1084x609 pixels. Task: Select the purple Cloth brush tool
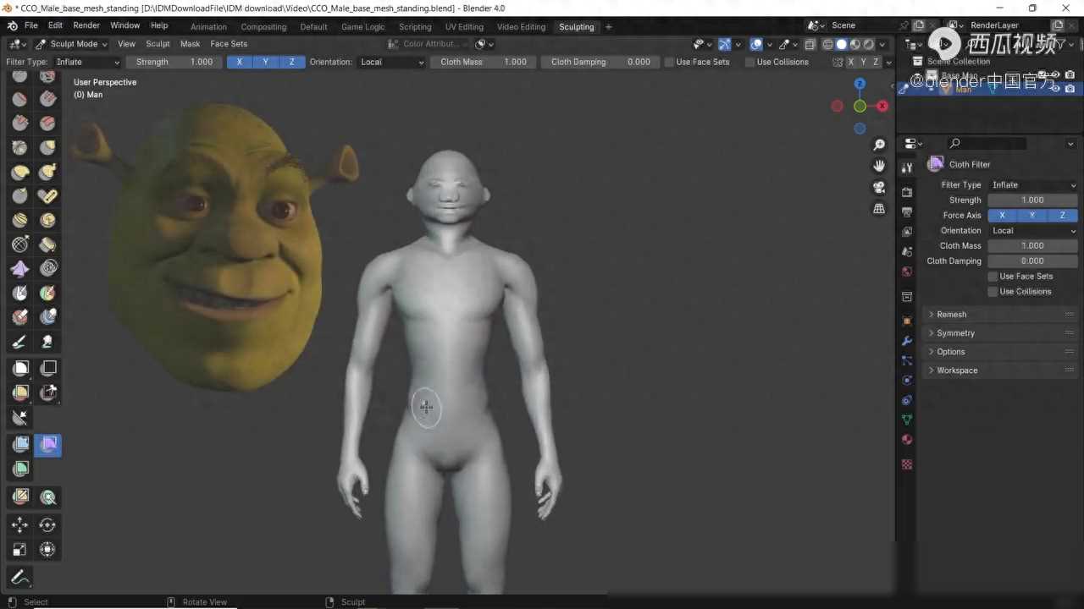click(x=20, y=270)
